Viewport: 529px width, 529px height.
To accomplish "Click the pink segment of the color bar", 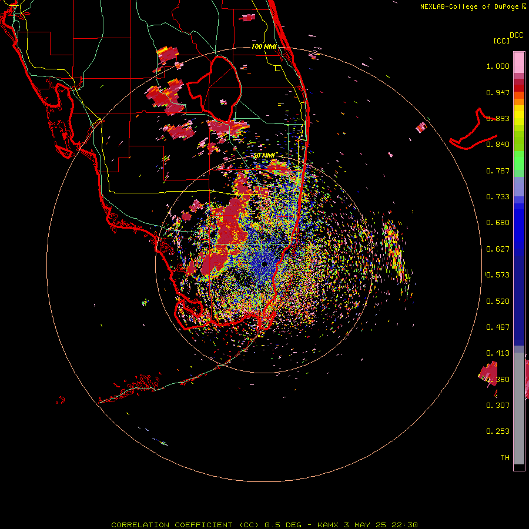I will (x=519, y=63).
